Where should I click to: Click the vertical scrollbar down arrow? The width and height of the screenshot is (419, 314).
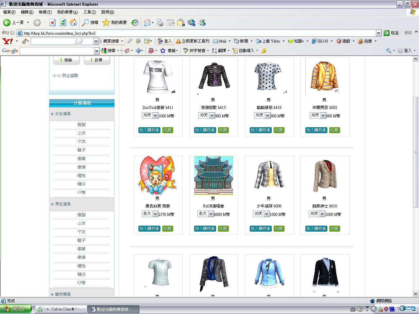point(416,293)
